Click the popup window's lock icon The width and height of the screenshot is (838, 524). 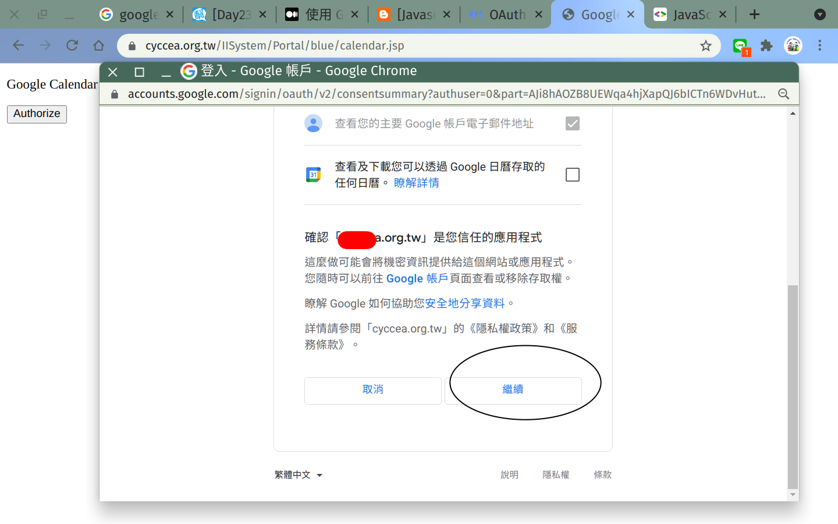115,94
